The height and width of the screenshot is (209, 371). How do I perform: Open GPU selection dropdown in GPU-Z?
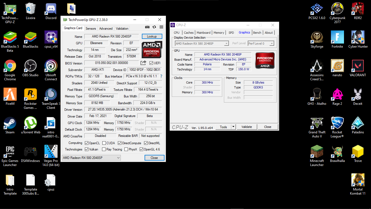coord(91,158)
